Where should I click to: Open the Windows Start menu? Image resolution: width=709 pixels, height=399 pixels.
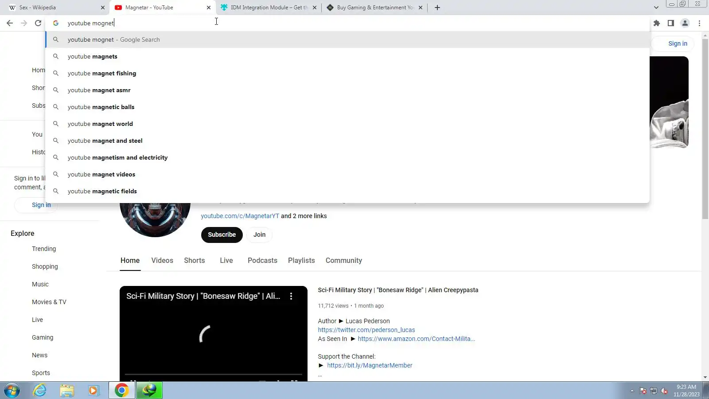pyautogui.click(x=12, y=391)
